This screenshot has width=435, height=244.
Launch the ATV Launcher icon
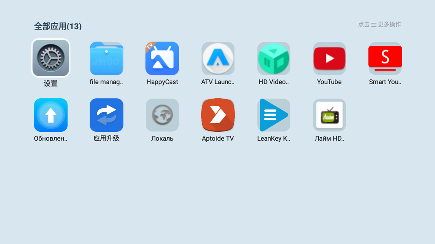point(218,58)
